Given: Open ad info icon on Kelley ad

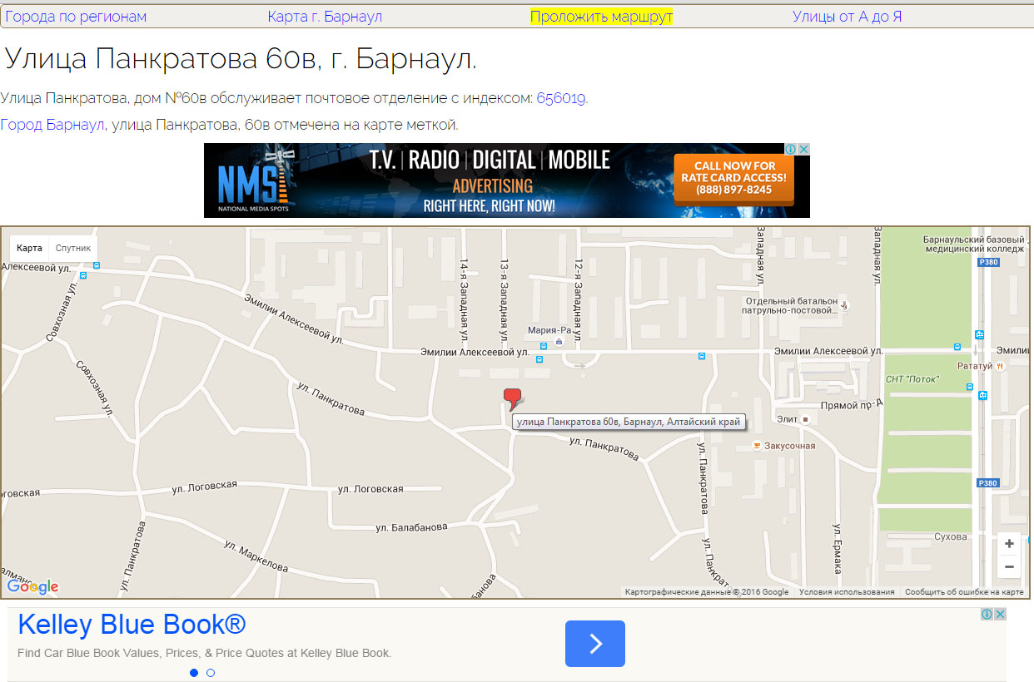Looking at the screenshot, I should coord(987,614).
